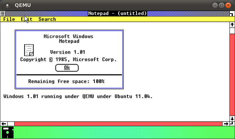This screenshot has height=139, width=235.
Task: Click the Notepad zoom box icon
Action: (x=232, y=14)
